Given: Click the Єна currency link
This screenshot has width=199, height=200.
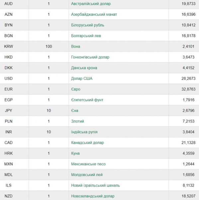Looking at the screenshot, I should 75,111.
